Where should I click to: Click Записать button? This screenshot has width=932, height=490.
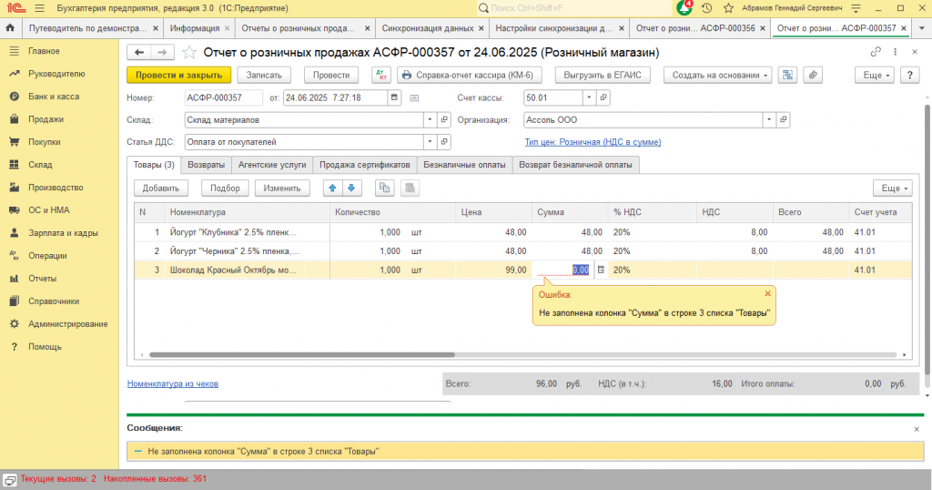tap(264, 75)
